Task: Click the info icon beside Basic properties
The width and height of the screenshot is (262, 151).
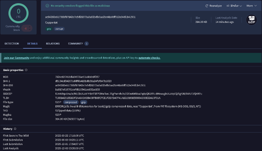Action: tap(26, 70)
